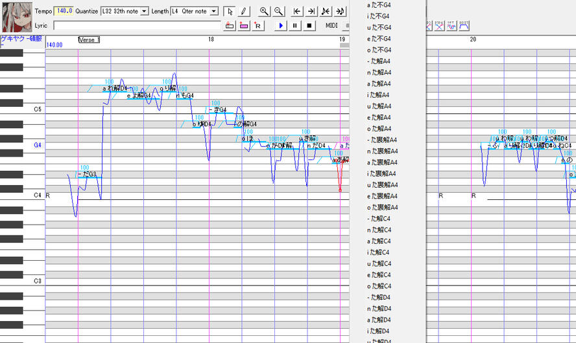The height and width of the screenshot is (343, 576).
Task: Click the zoom in magnifier
Action: pyautogui.click(x=264, y=12)
